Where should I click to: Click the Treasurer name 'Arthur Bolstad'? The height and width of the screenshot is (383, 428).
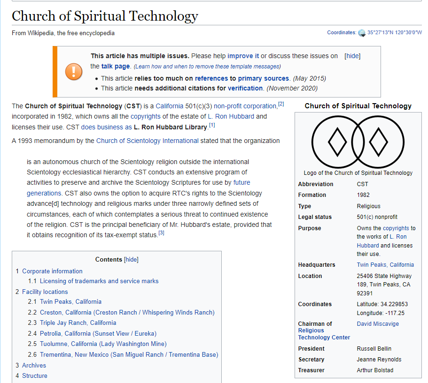tap(375, 370)
